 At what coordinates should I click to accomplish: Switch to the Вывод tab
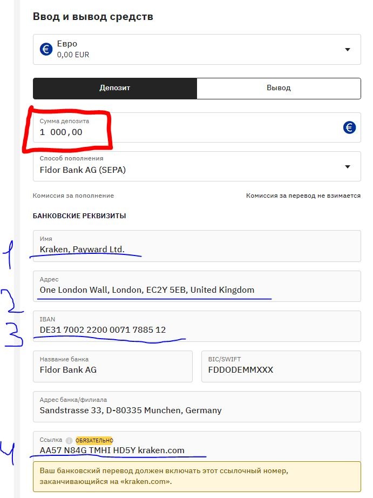[279, 88]
